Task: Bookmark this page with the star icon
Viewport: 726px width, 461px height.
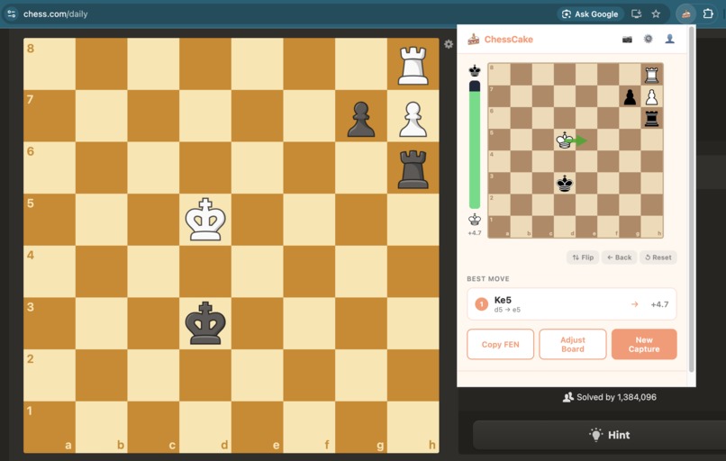Action: tap(656, 14)
